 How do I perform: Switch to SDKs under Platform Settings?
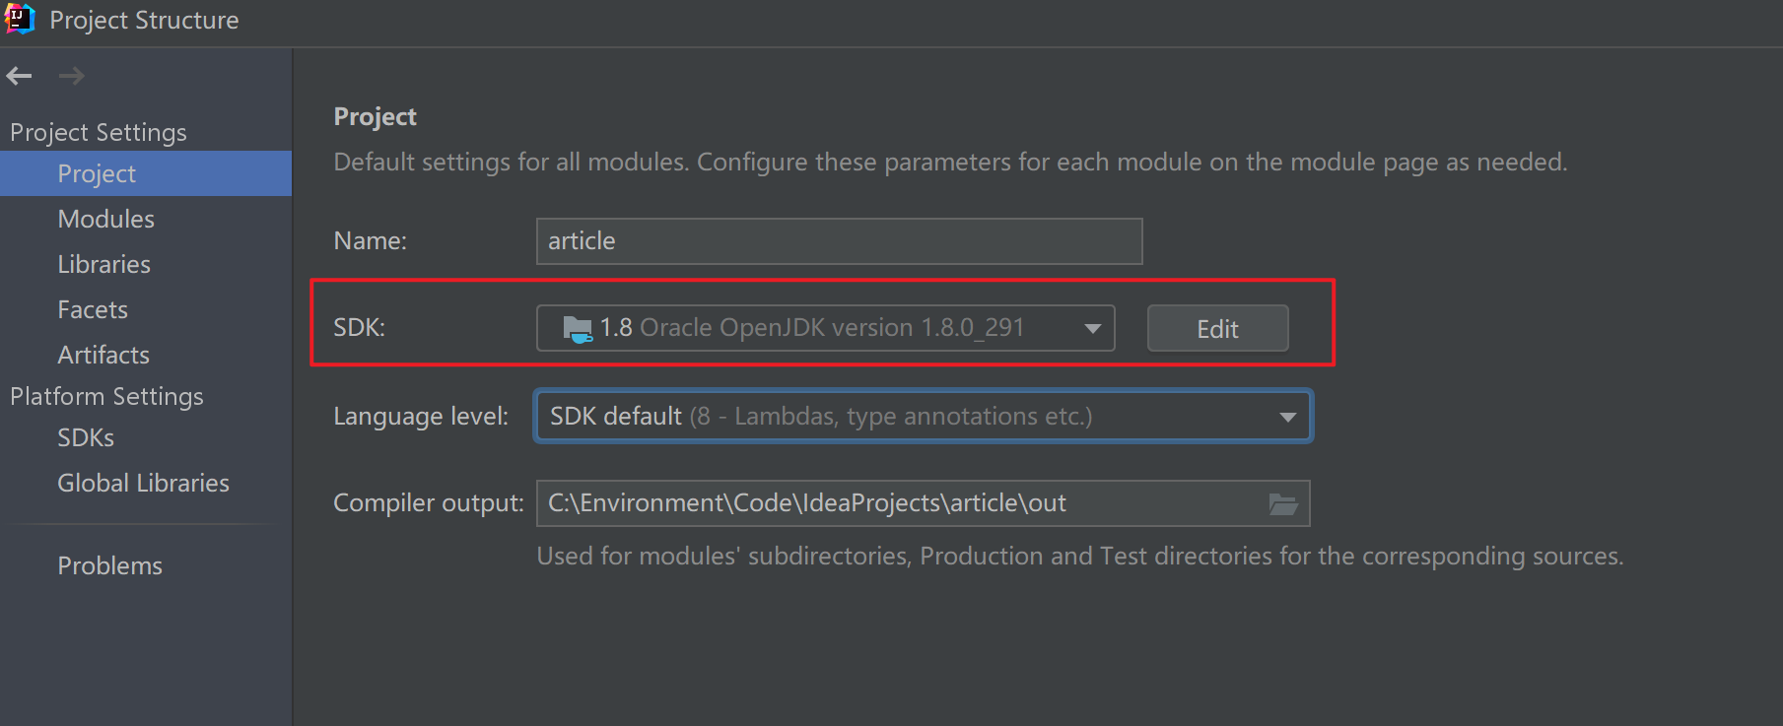[86, 438]
